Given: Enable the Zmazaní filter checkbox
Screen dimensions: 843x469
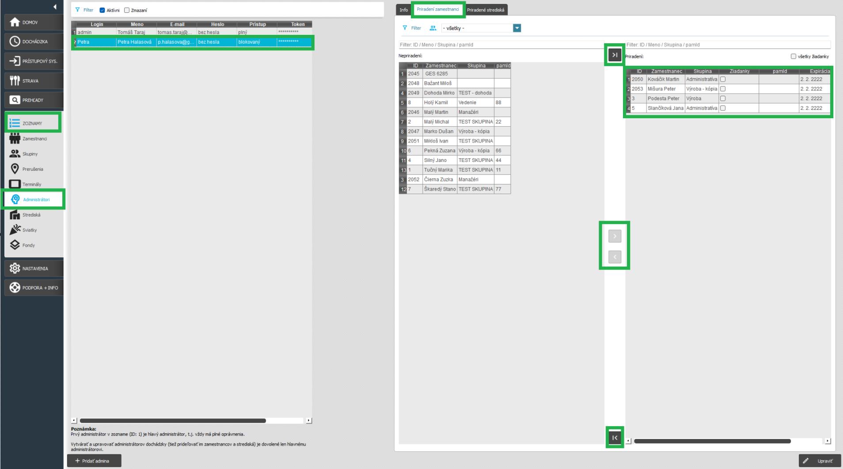Looking at the screenshot, I should 127,10.
